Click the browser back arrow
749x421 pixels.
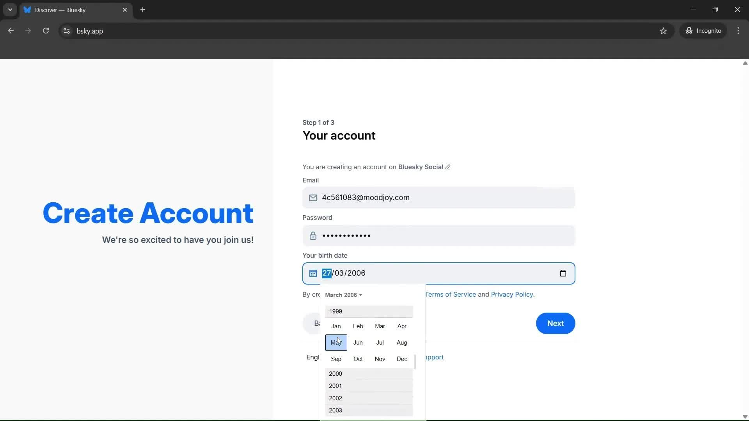point(11,31)
